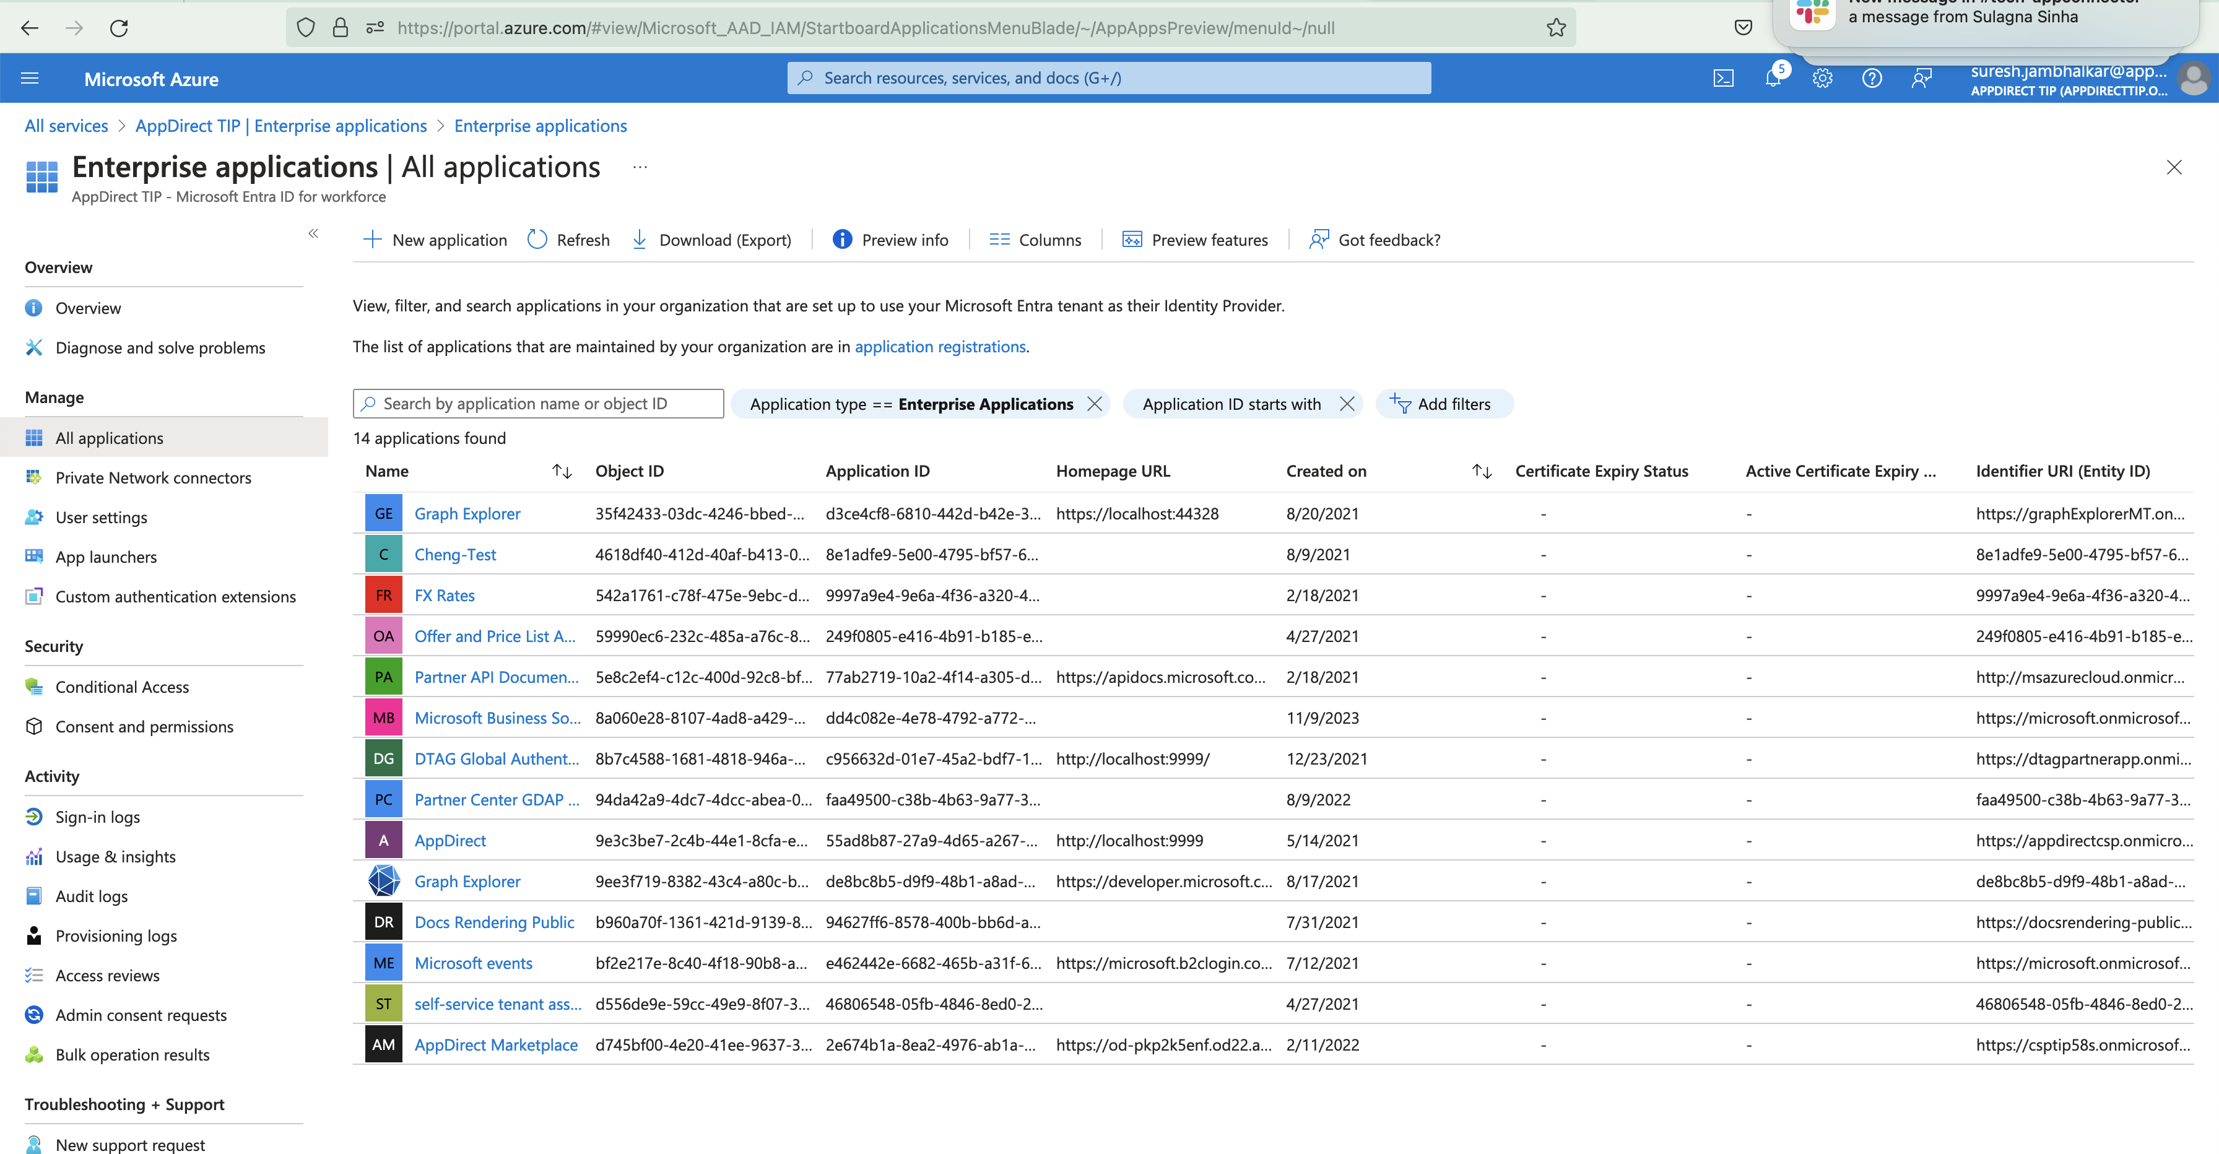
Task: Open Private Network connectors menu item
Action: pyautogui.click(x=154, y=478)
